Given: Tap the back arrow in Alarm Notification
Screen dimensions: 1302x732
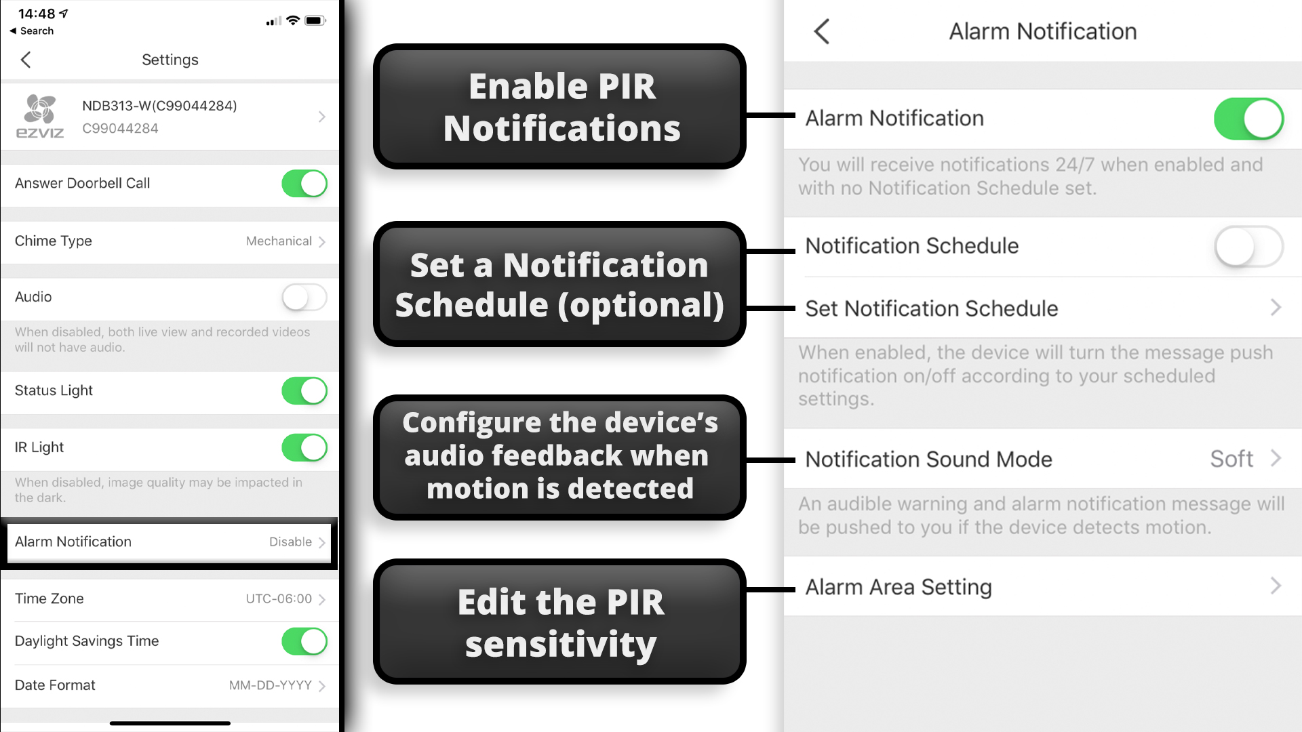Looking at the screenshot, I should 822,31.
